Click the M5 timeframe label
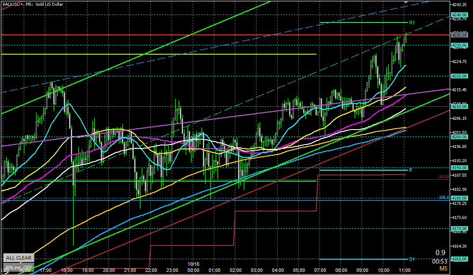The image size is (473, 275). tap(444, 268)
